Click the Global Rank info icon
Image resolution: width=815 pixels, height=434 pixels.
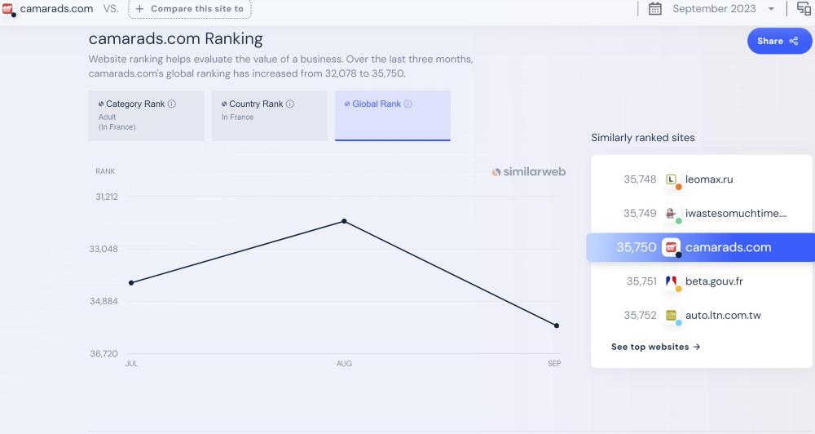point(407,104)
